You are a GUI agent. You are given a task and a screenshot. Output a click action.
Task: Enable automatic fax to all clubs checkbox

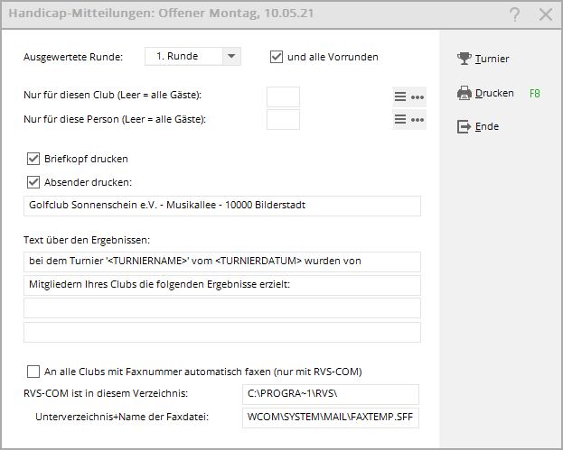tap(34, 371)
